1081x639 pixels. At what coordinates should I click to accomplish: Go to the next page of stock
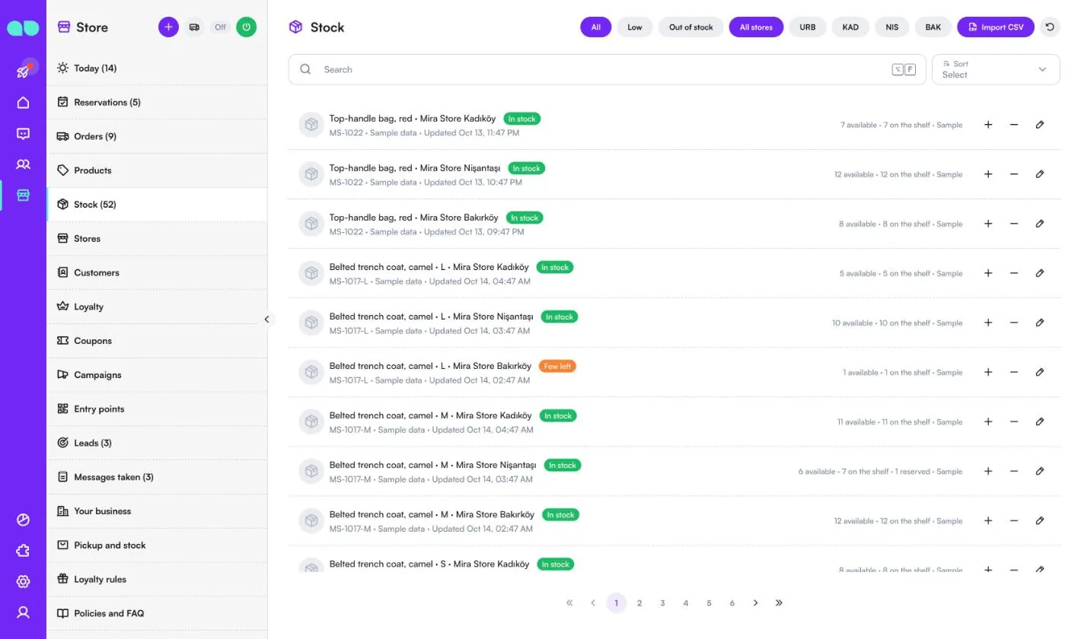coord(755,603)
